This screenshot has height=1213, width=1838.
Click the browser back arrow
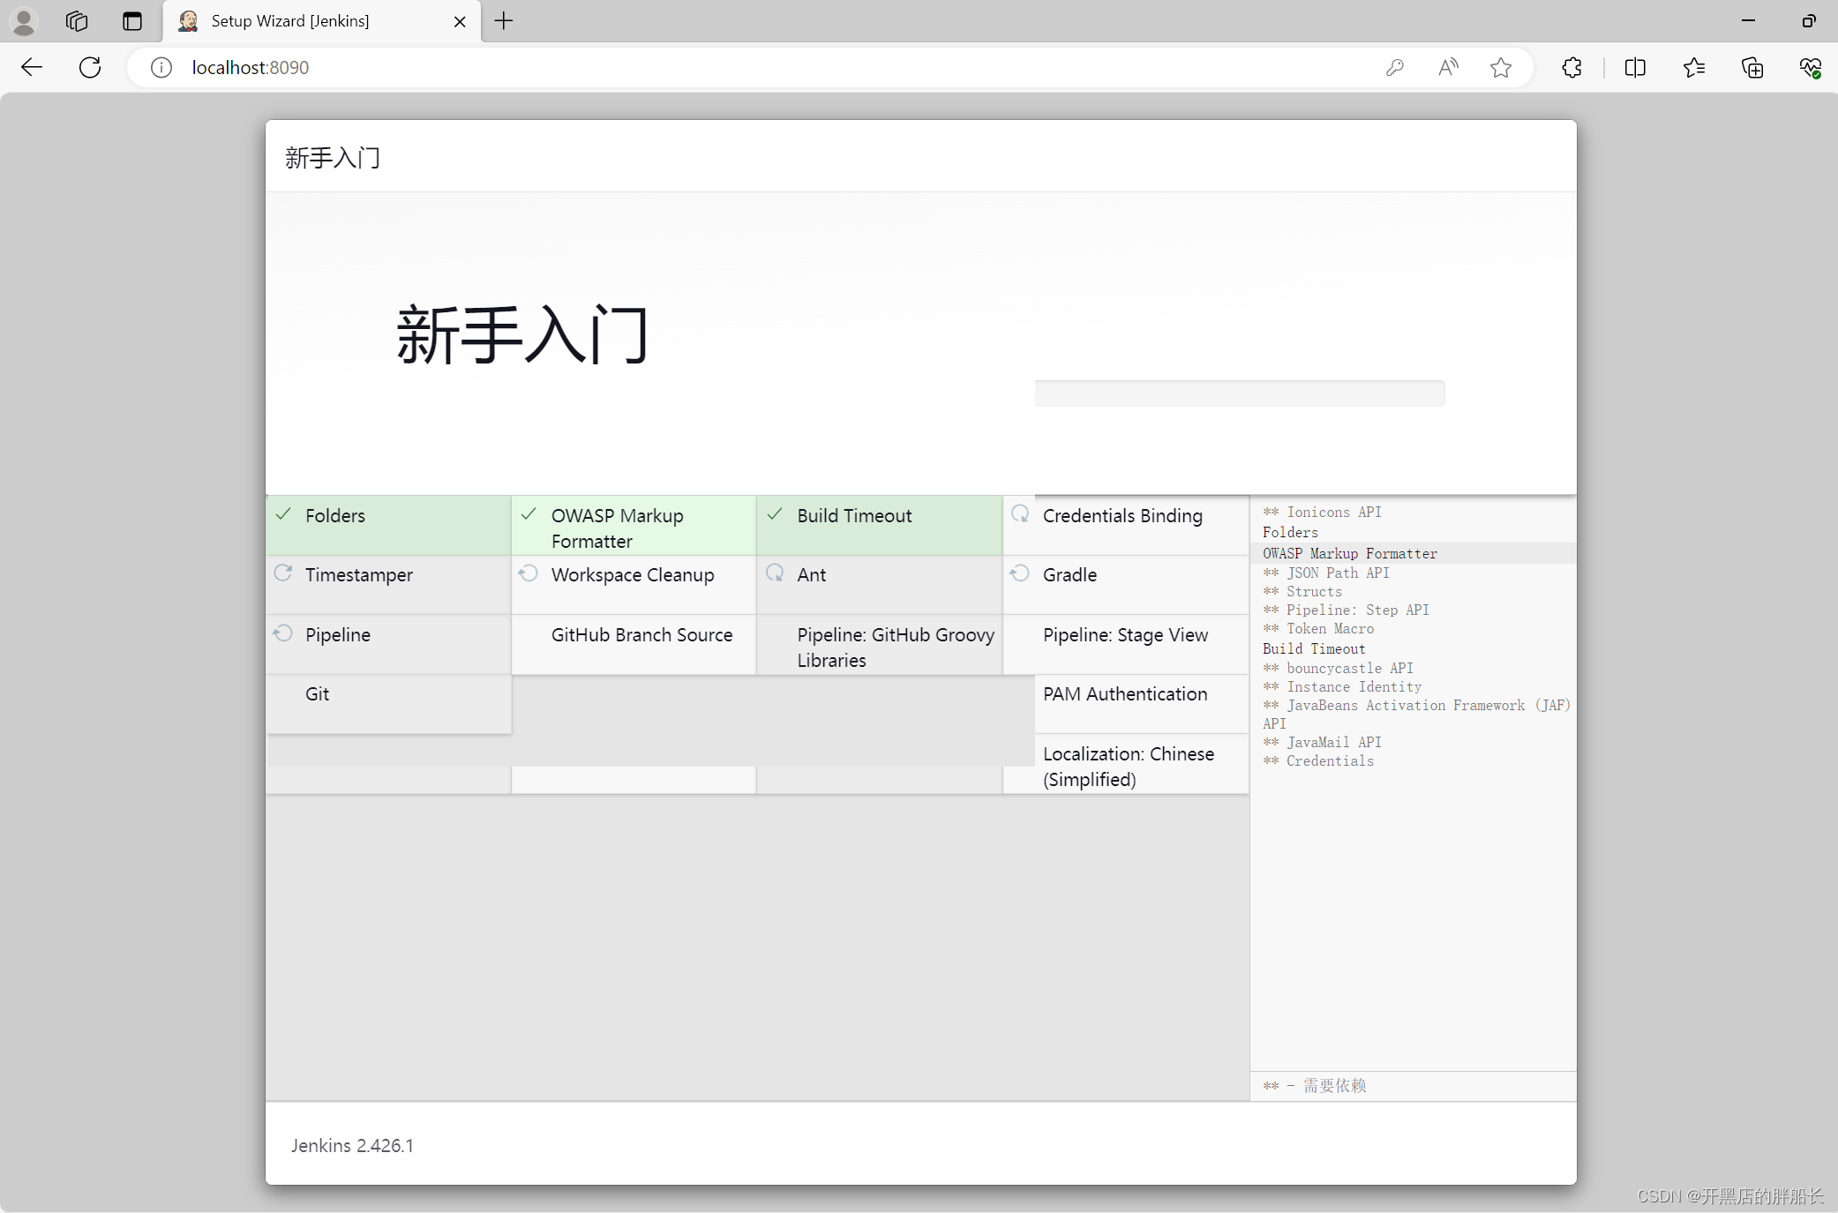[x=32, y=67]
